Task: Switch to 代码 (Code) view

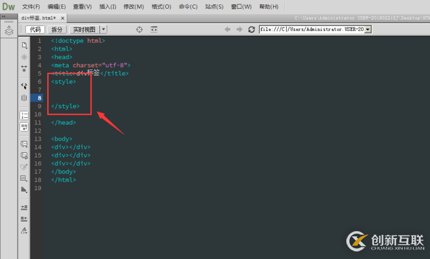Action: click(35, 29)
